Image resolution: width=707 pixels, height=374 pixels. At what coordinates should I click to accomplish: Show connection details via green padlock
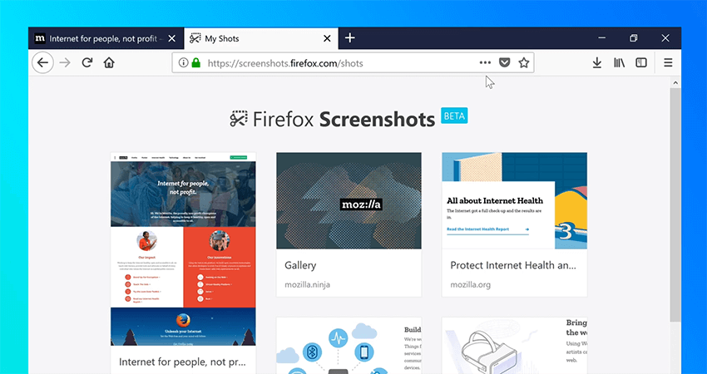(x=195, y=63)
